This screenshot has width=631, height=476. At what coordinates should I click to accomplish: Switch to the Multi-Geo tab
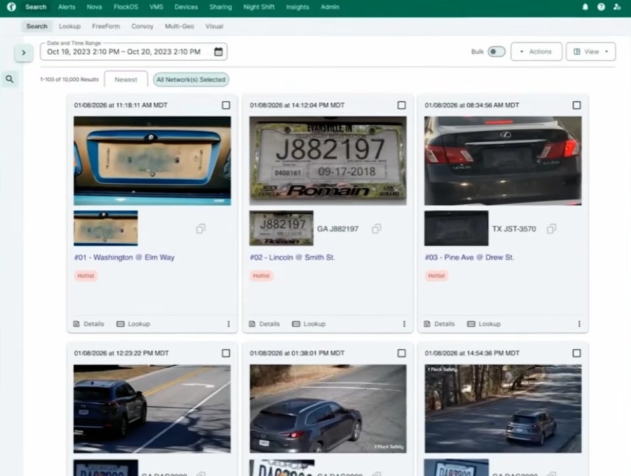tap(180, 26)
